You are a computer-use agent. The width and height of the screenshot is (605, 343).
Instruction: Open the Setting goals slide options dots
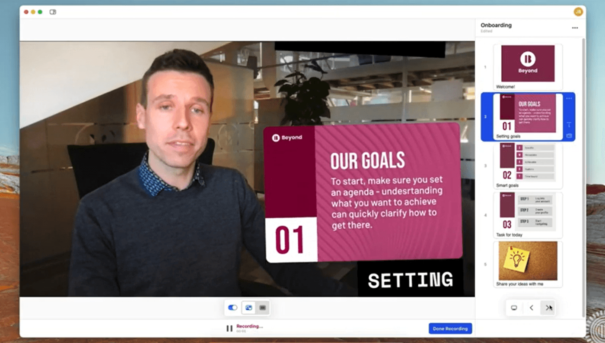tap(569, 98)
